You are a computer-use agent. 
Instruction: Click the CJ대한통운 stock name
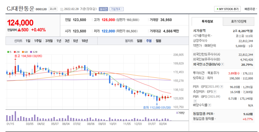21,9
